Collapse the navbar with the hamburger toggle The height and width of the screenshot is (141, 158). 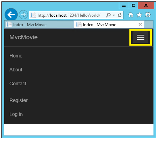click(x=141, y=37)
